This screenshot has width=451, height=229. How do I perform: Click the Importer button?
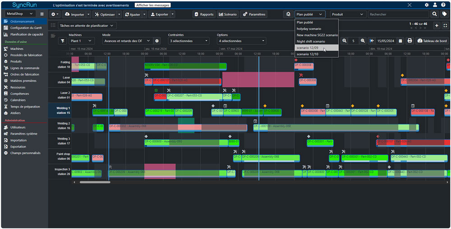point(74,14)
